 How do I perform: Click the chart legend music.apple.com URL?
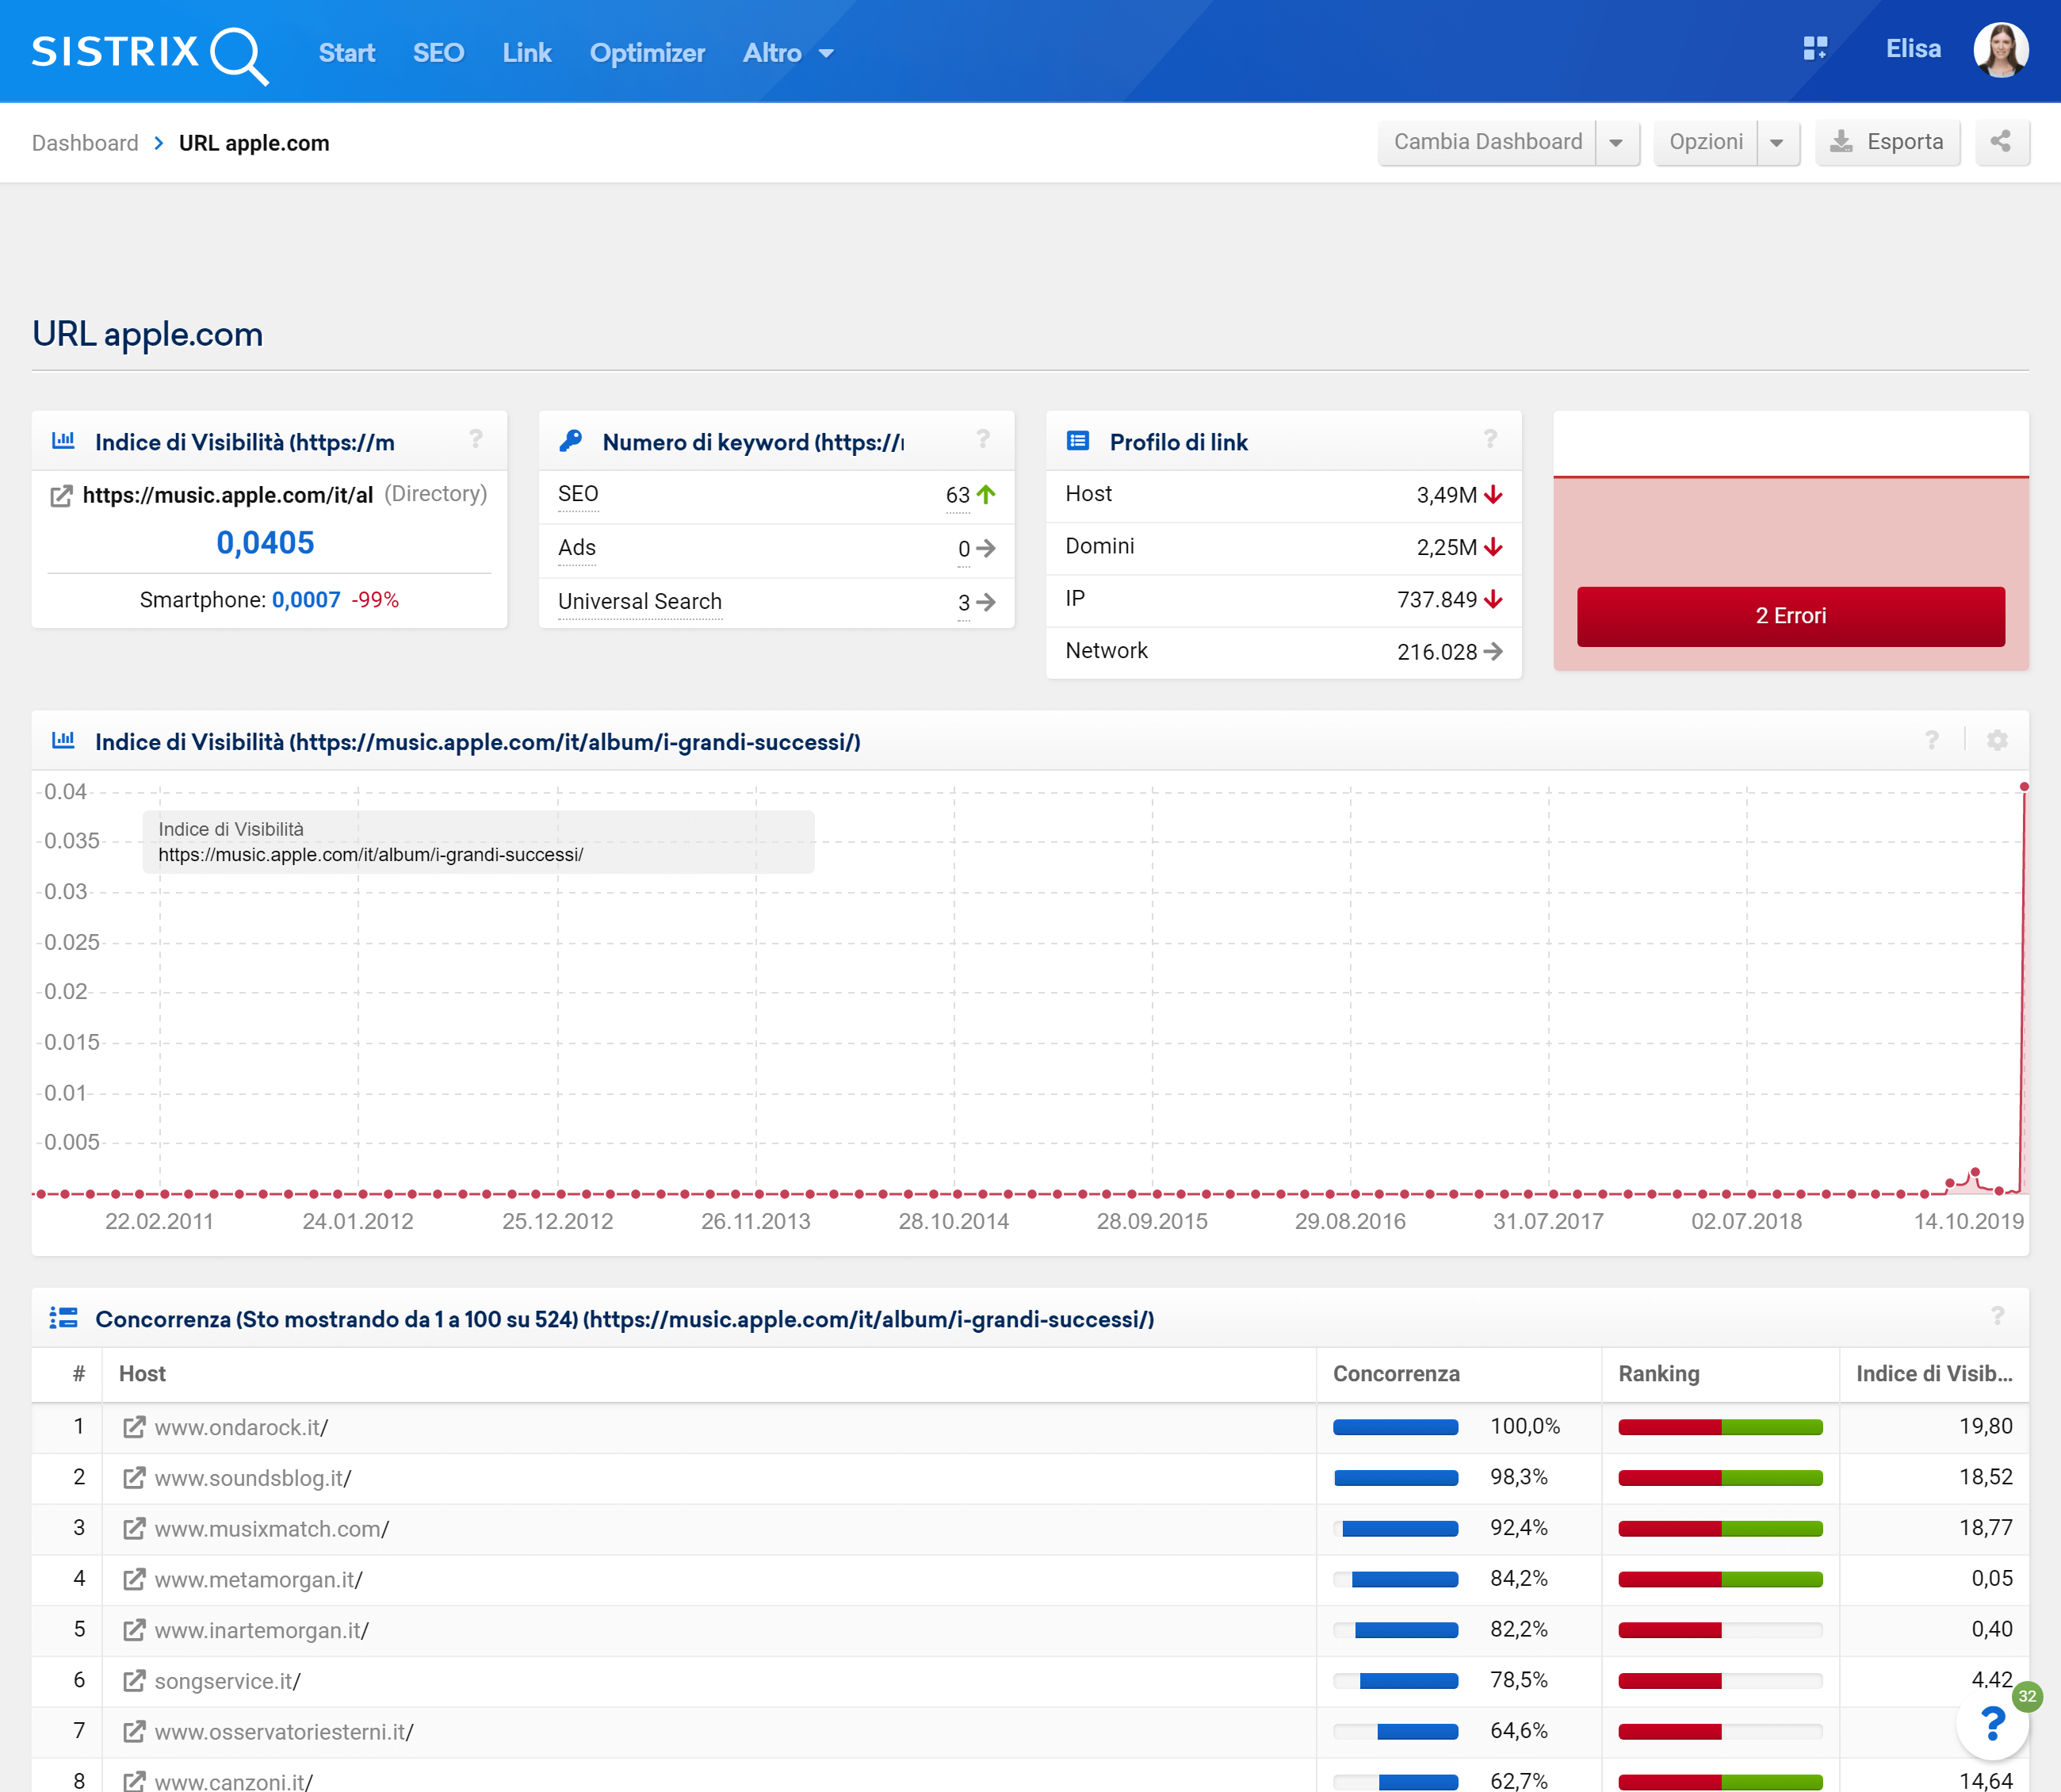pos(371,855)
